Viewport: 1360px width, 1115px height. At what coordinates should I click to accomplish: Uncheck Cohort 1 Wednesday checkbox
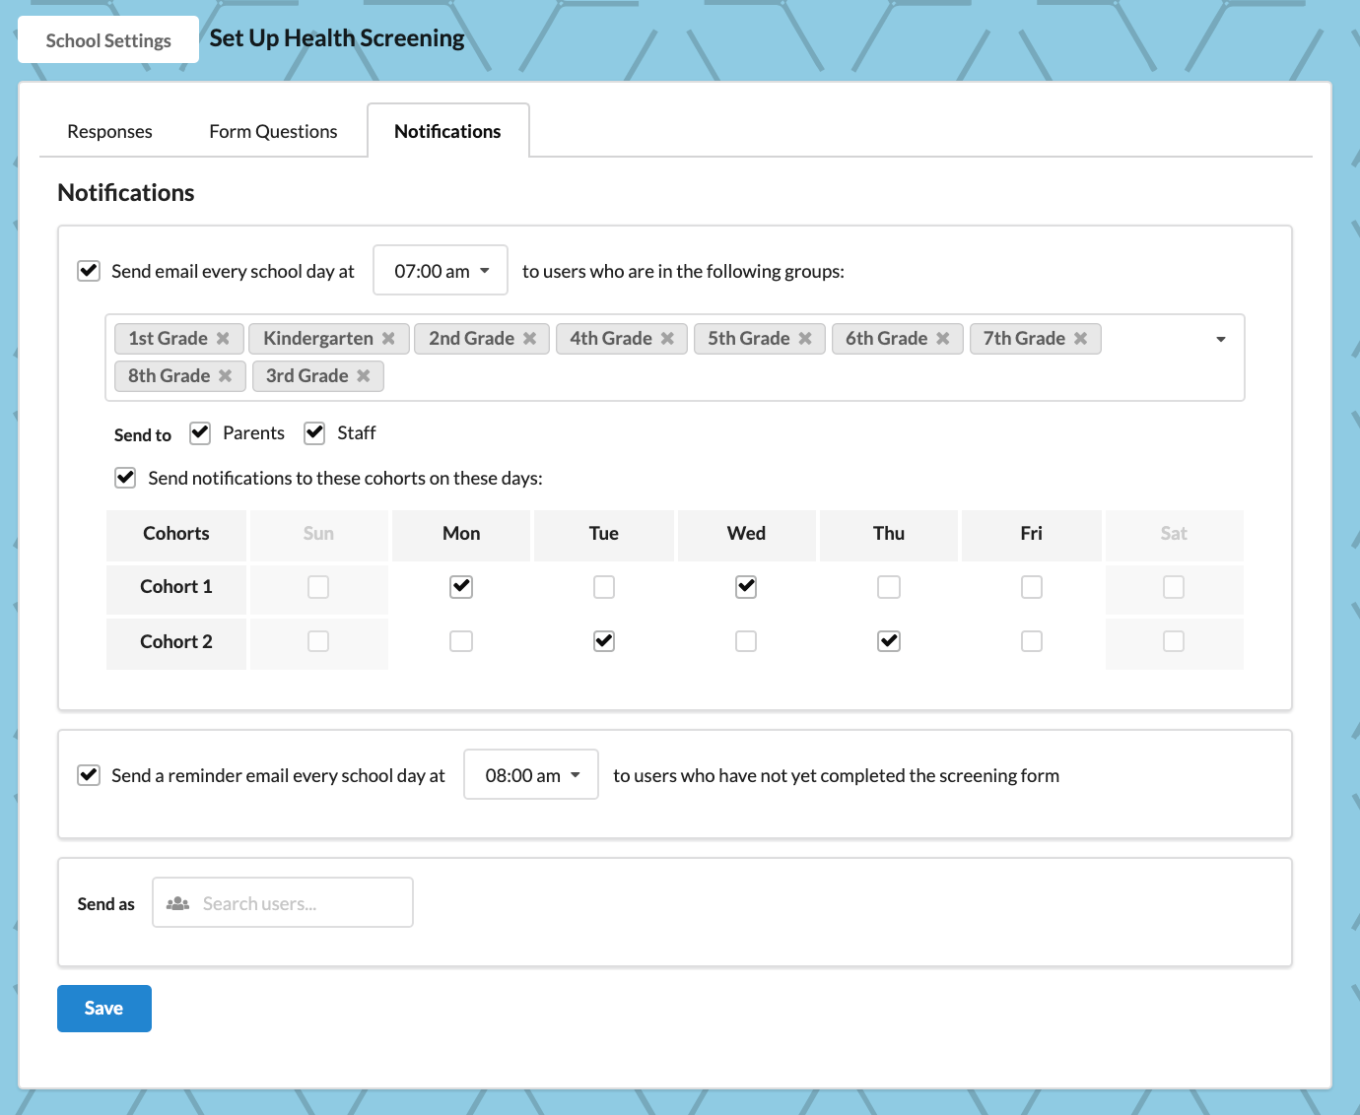(x=746, y=587)
